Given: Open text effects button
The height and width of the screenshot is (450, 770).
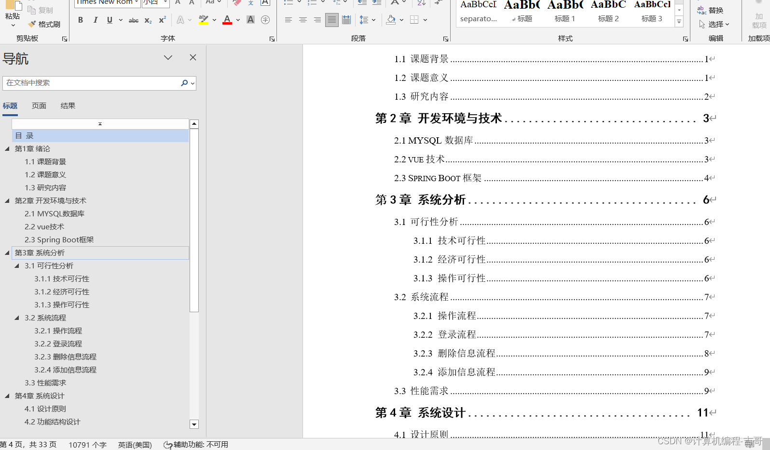Looking at the screenshot, I should [x=180, y=20].
